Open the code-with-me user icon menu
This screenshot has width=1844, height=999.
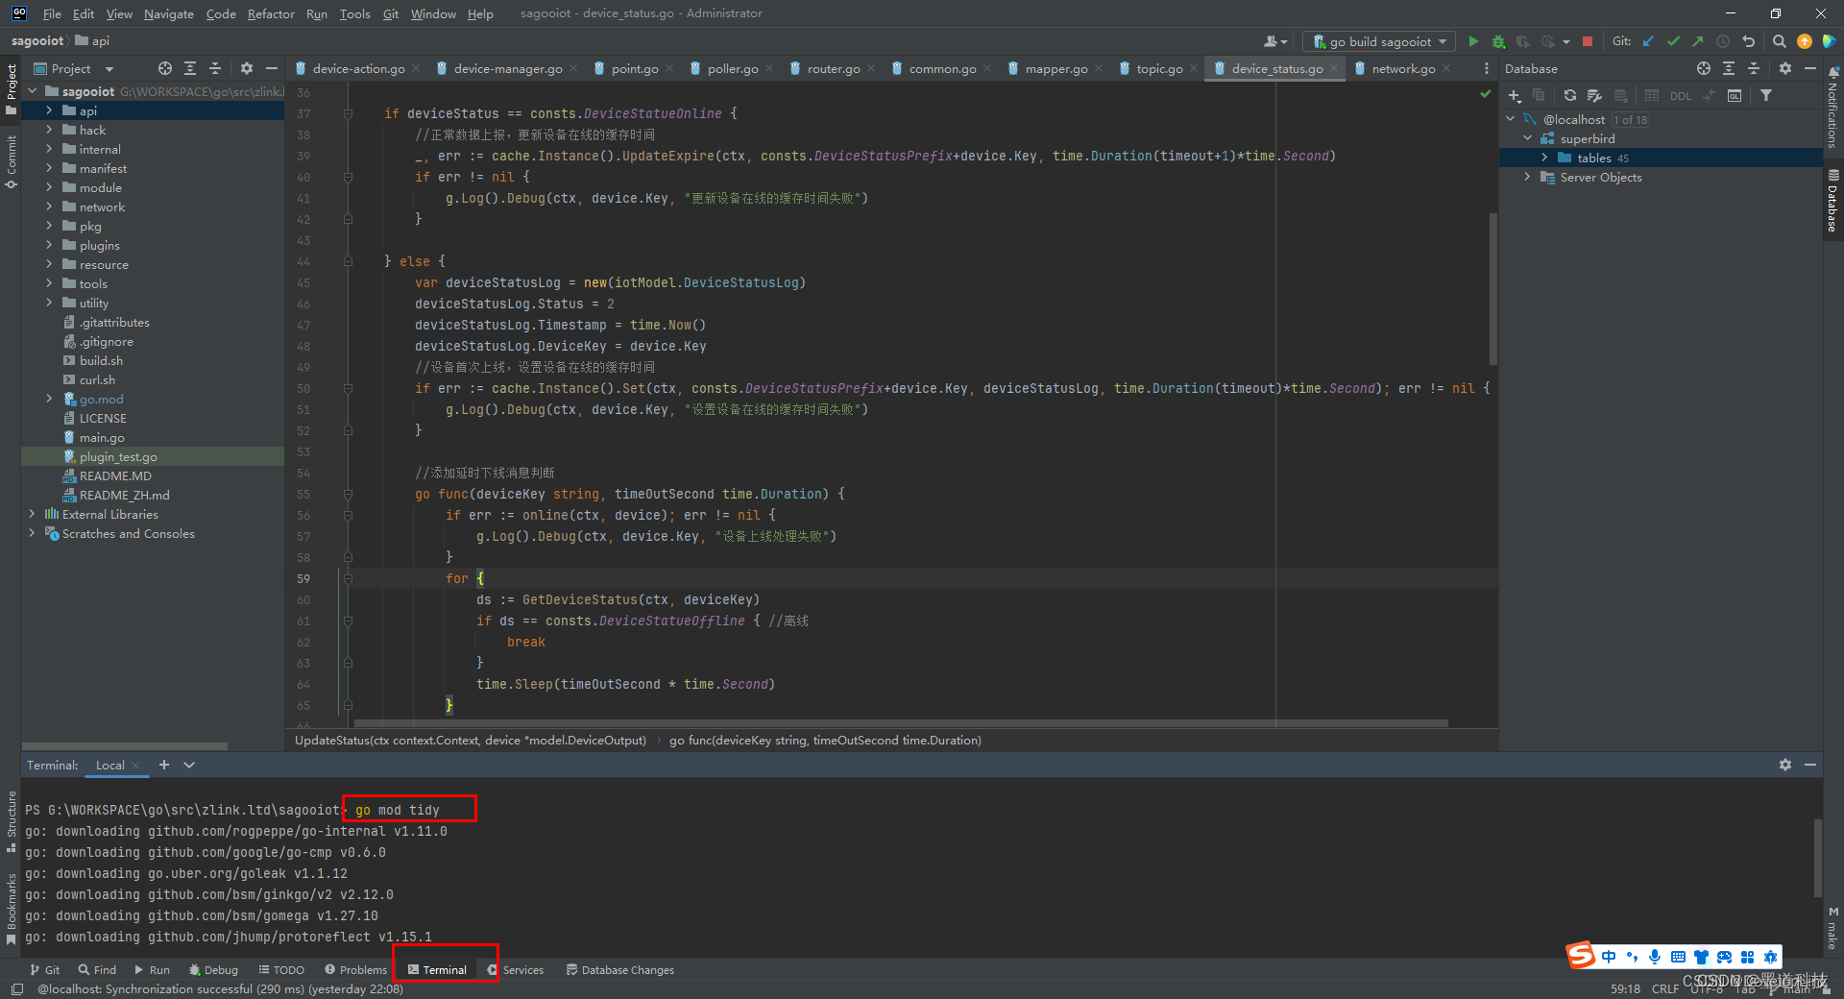(1274, 41)
